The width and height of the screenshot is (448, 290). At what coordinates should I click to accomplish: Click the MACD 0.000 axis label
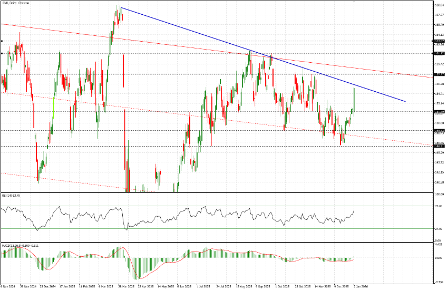[x=438, y=258]
